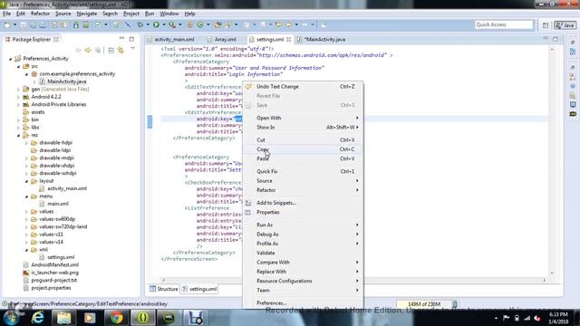Expand the gen folder in tree
Image resolution: width=580 pixels, height=326 pixels.
pos(18,90)
